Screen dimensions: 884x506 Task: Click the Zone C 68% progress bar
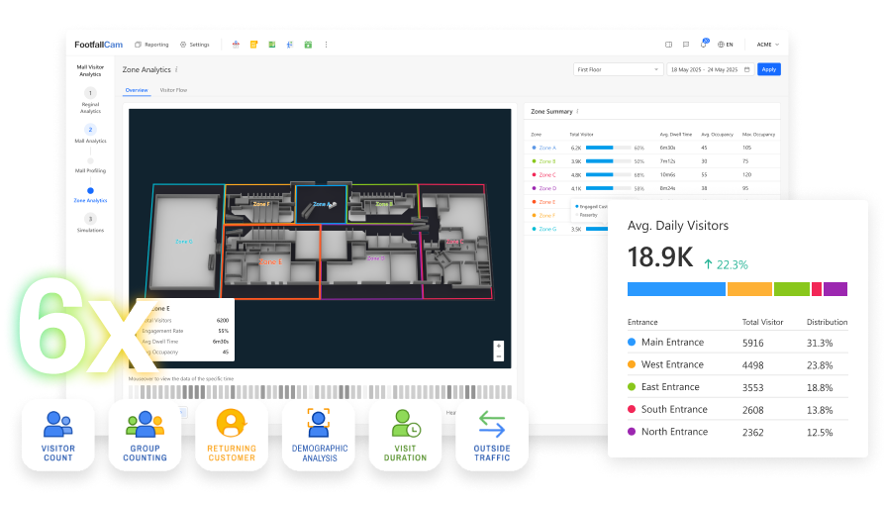tap(609, 175)
